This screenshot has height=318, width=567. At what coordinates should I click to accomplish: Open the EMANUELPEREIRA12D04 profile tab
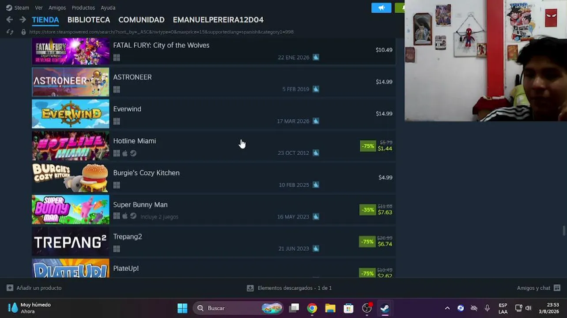[218, 20]
